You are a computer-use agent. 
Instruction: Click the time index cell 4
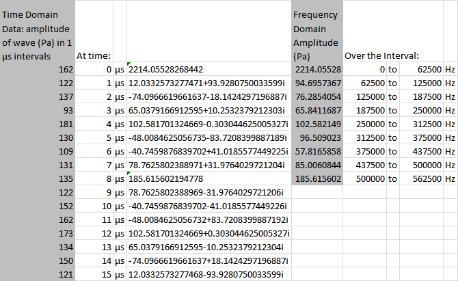94,124
